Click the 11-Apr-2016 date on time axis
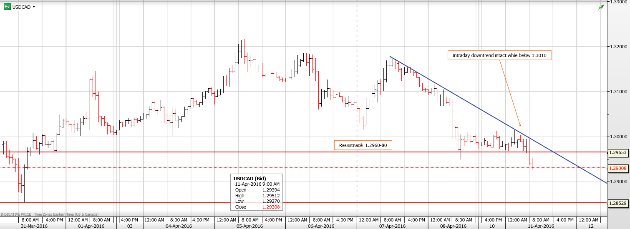Image resolution: width=630 pixels, height=229 pixels. coord(541,226)
